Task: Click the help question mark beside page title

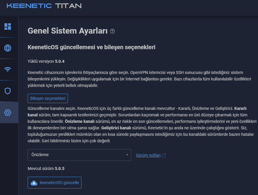Action: pos(112,31)
